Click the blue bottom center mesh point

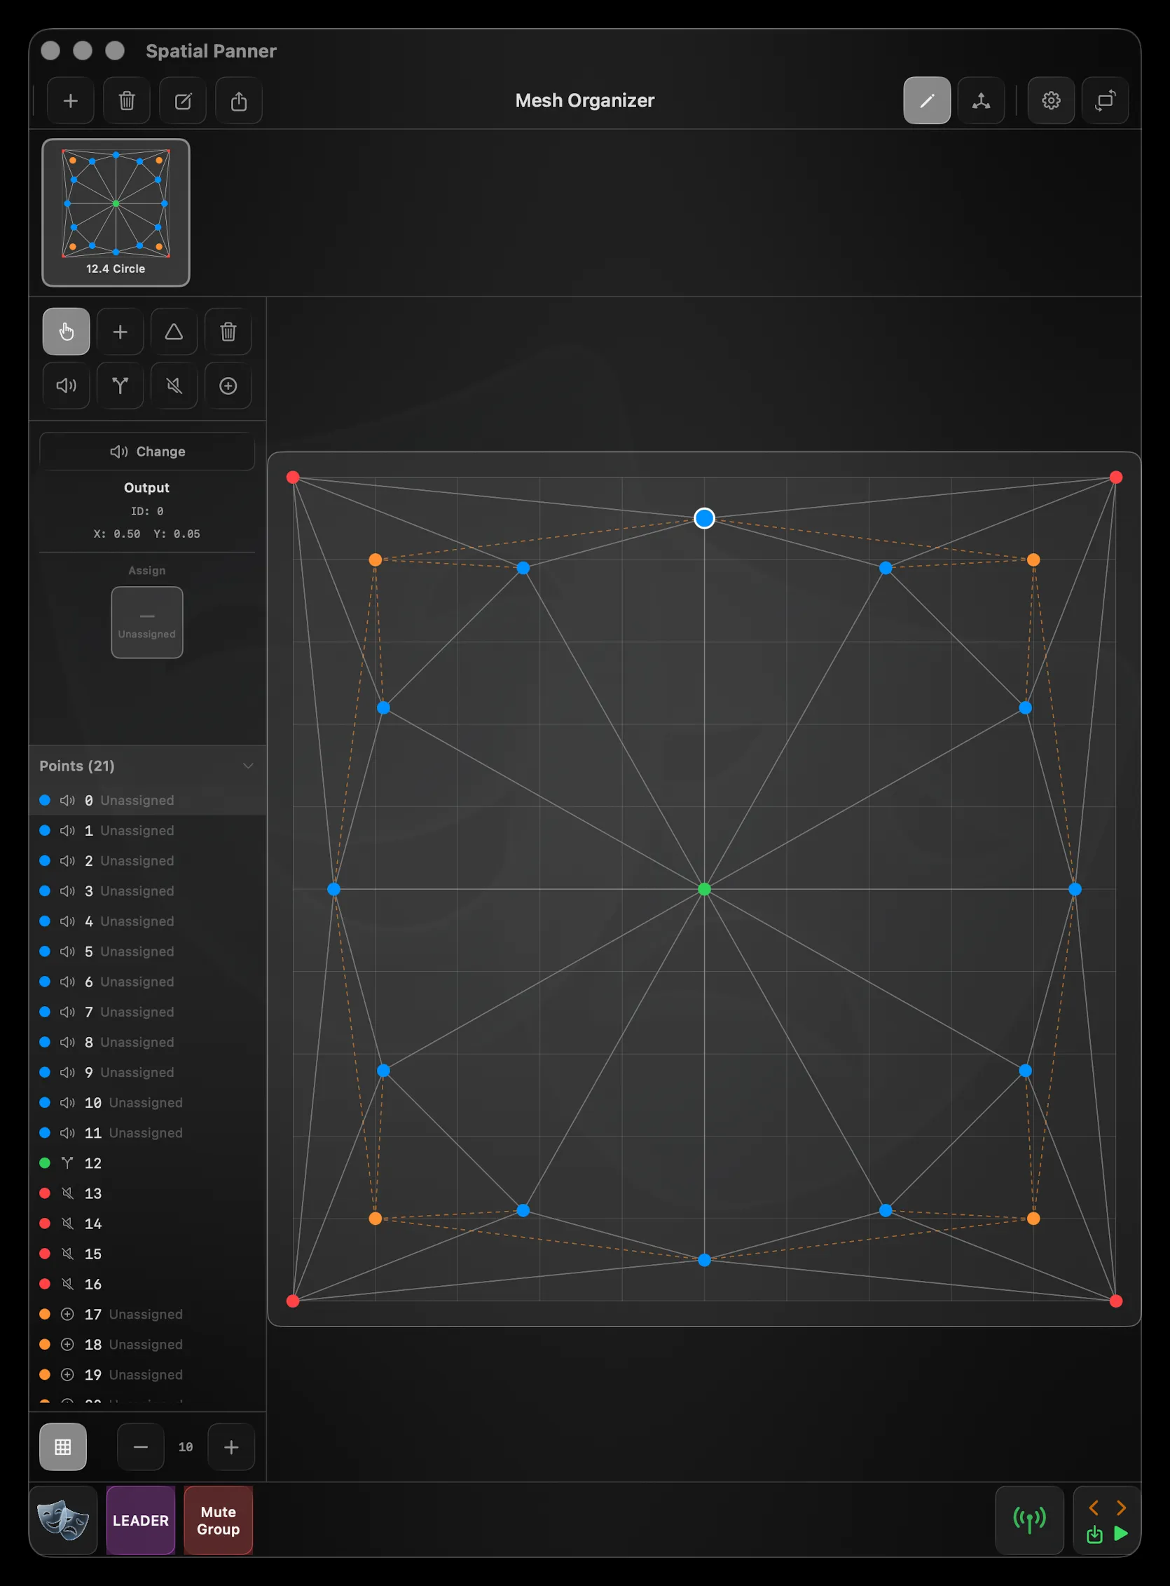[704, 1260]
